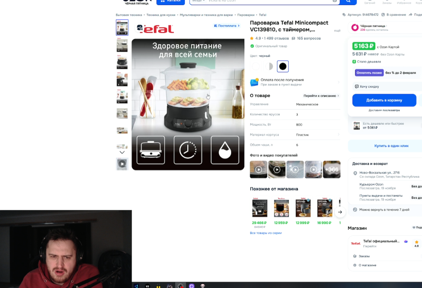Click the cheaper offer product thumbnail icon
422x288 pixels.
357,126
